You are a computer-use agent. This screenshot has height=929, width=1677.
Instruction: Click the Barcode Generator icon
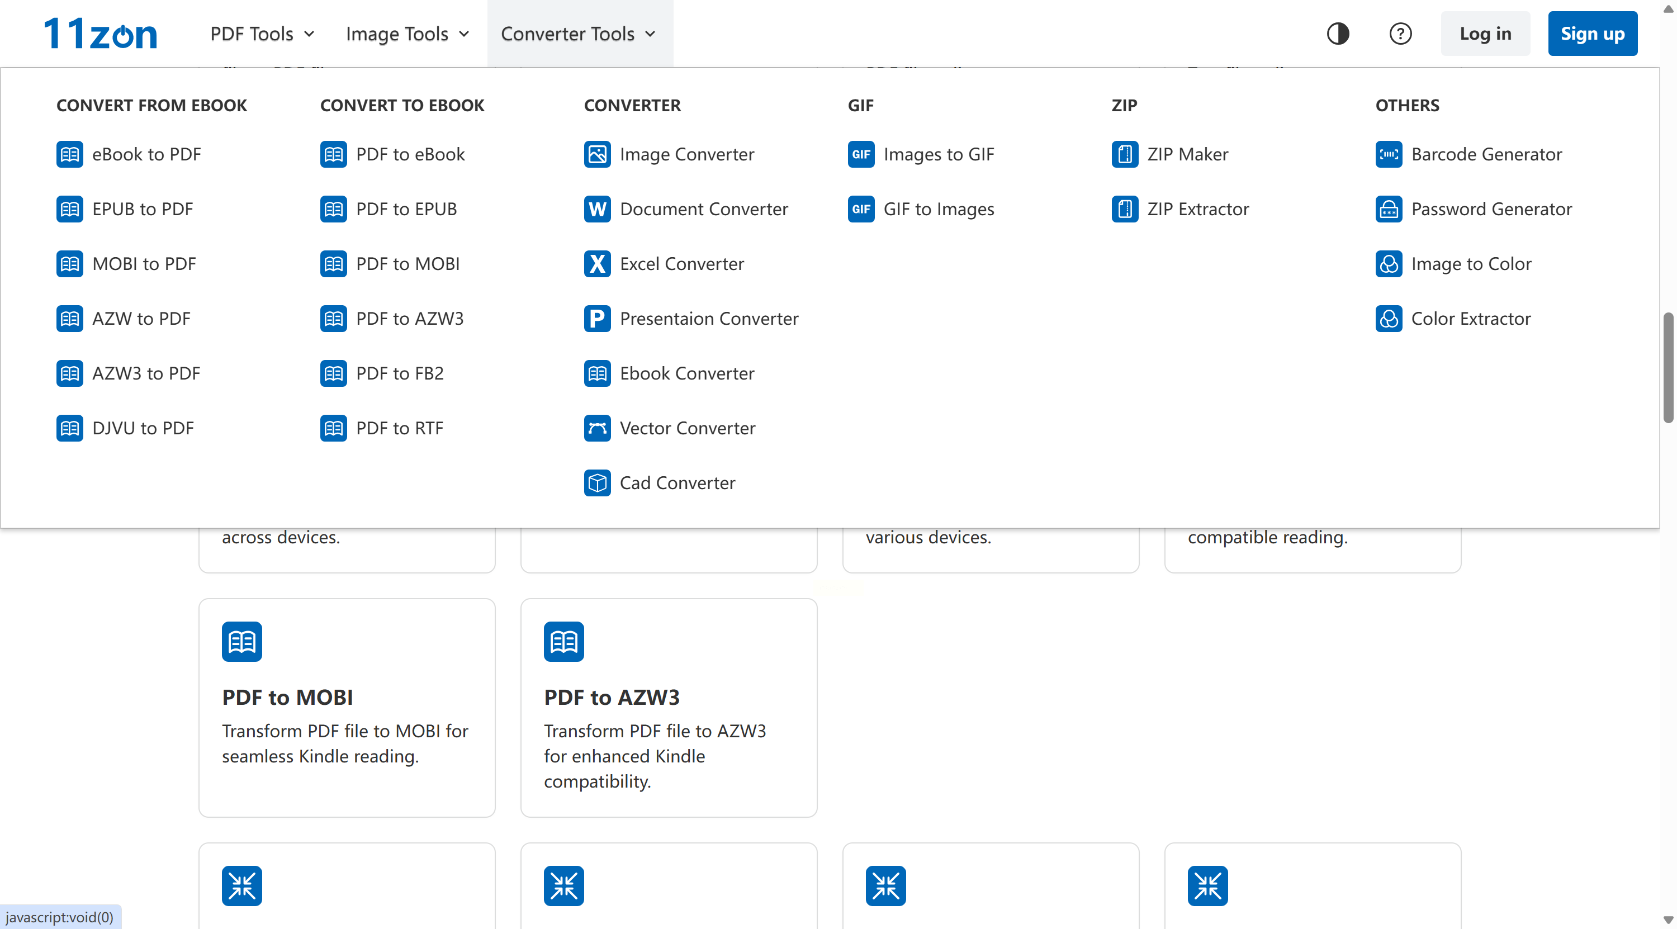(x=1389, y=154)
